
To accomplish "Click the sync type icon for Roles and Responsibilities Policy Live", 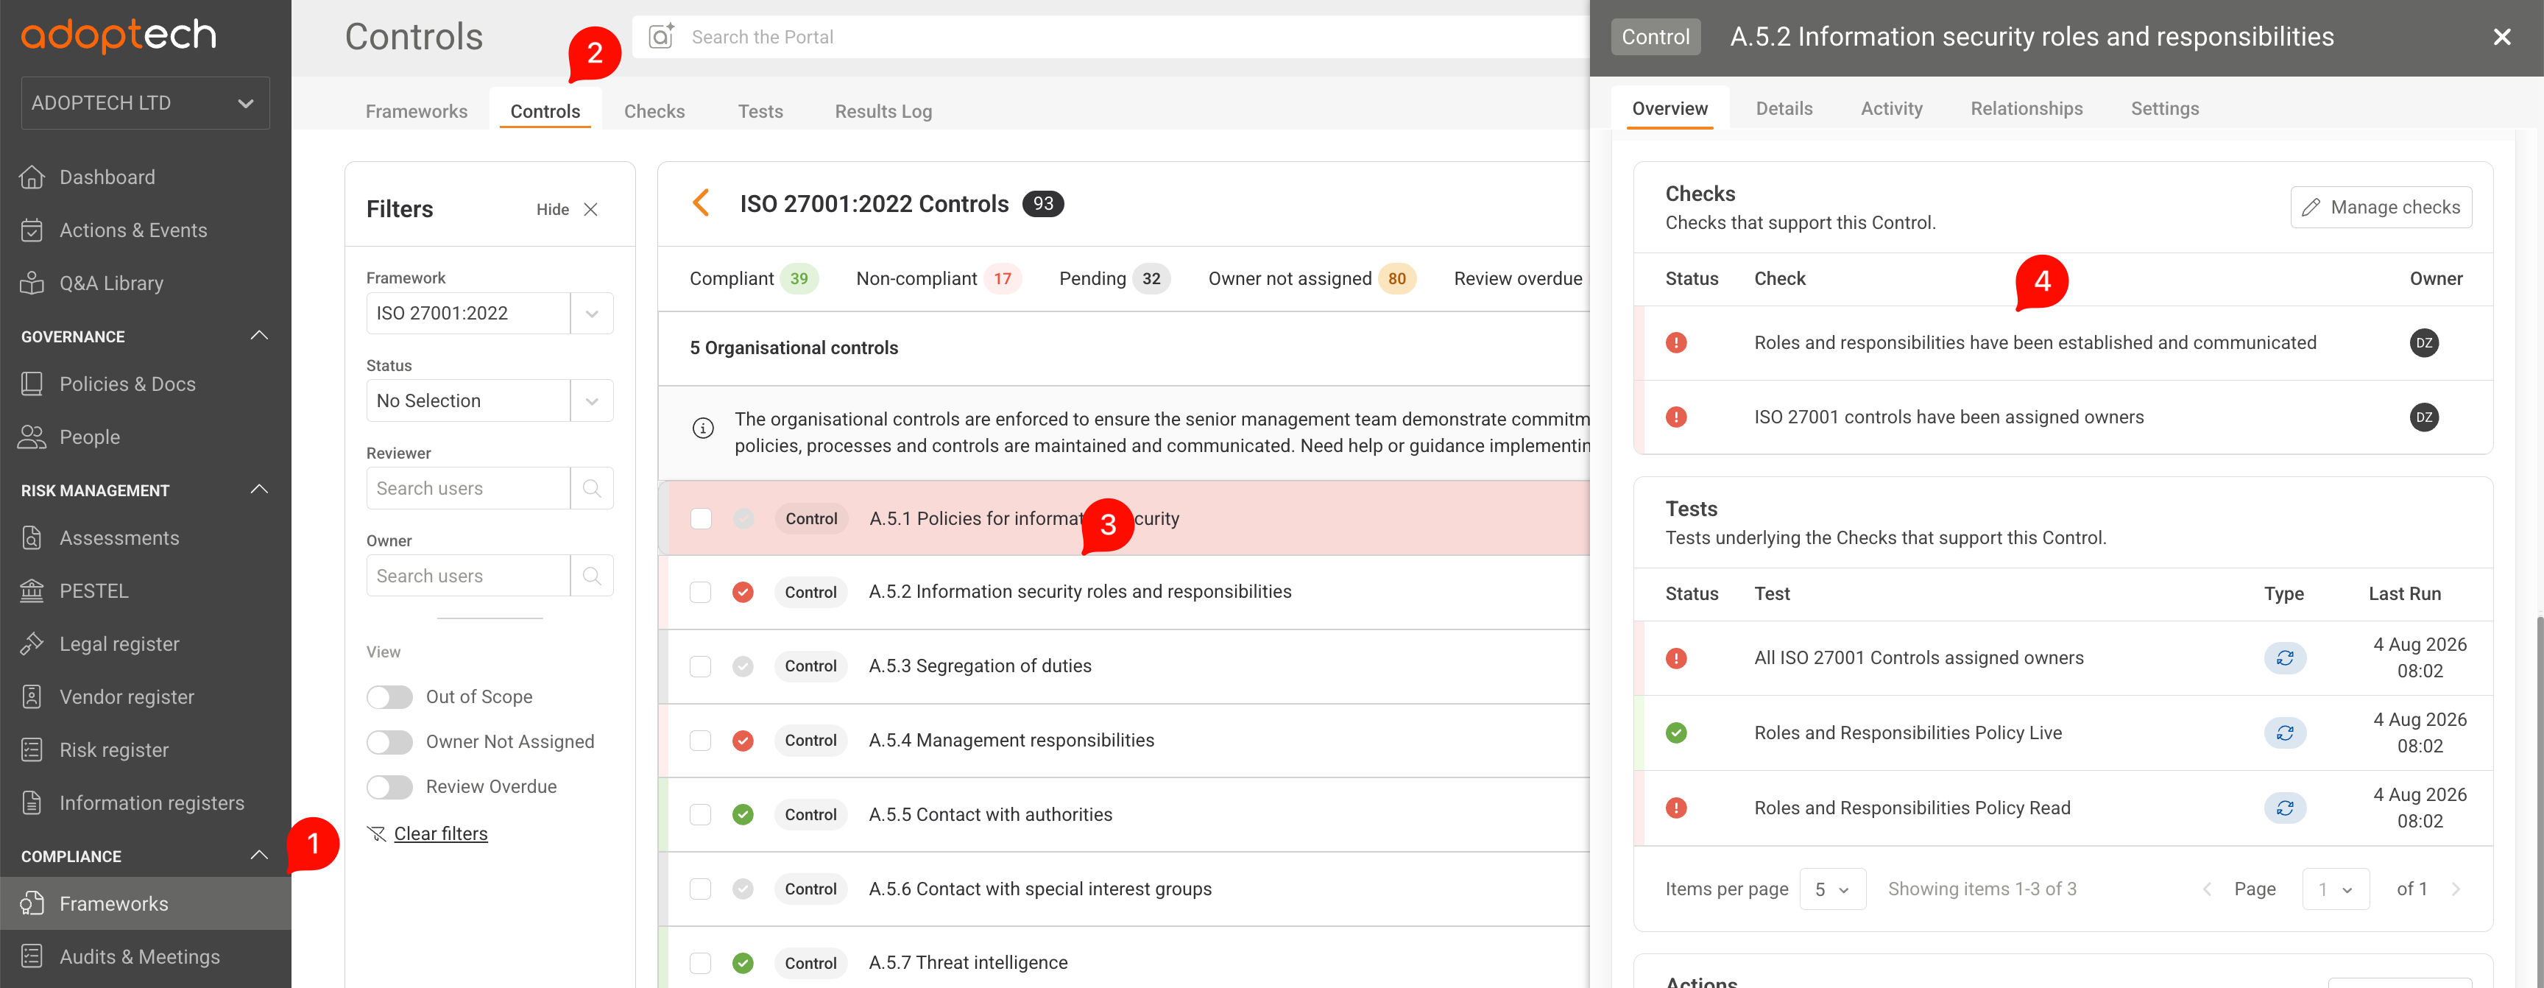I will point(2284,733).
